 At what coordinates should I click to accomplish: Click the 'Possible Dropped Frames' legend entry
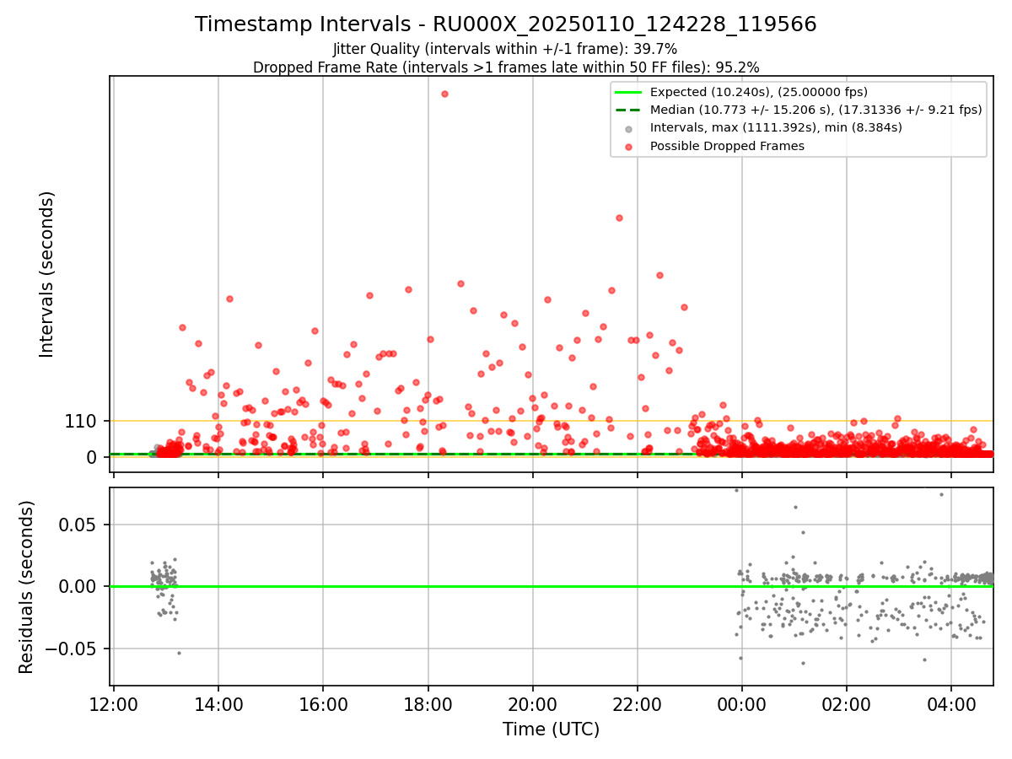point(727,146)
